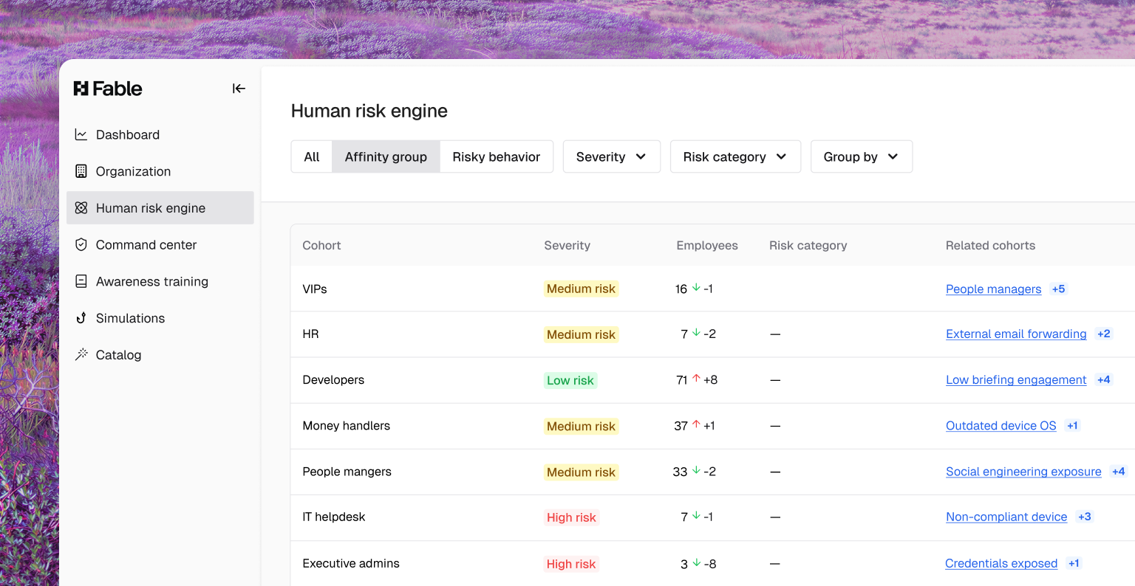Click the Organization building icon
The image size is (1135, 586).
[x=81, y=171]
